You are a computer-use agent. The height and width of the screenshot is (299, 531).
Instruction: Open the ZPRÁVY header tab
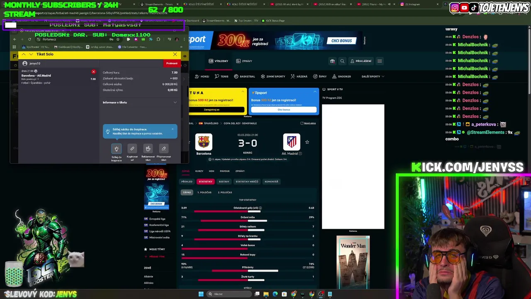click(244, 61)
